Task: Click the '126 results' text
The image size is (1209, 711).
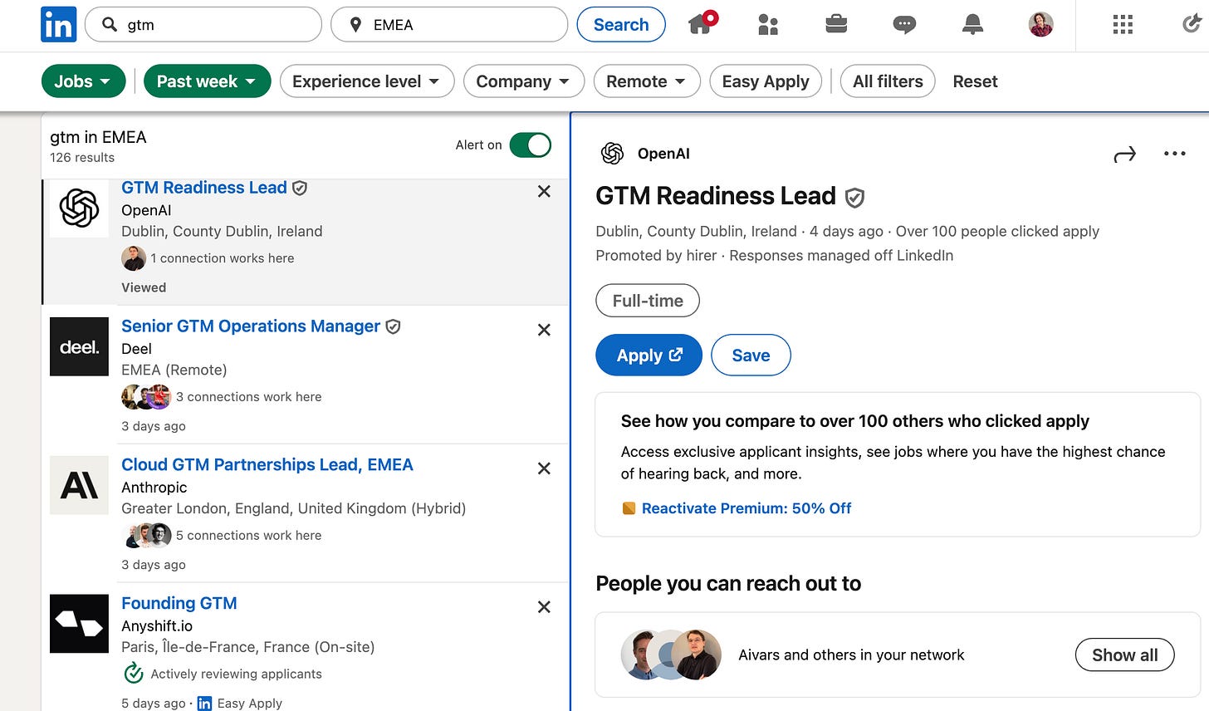Action: click(82, 158)
